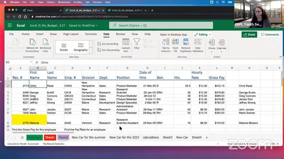Click Workbook Statistics in status bar
This screenshot has height=159, width=284.
click(54, 144)
